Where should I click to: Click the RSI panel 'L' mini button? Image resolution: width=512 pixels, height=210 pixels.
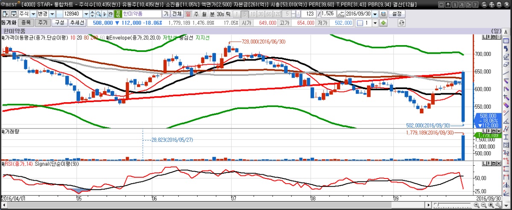pos(484,163)
